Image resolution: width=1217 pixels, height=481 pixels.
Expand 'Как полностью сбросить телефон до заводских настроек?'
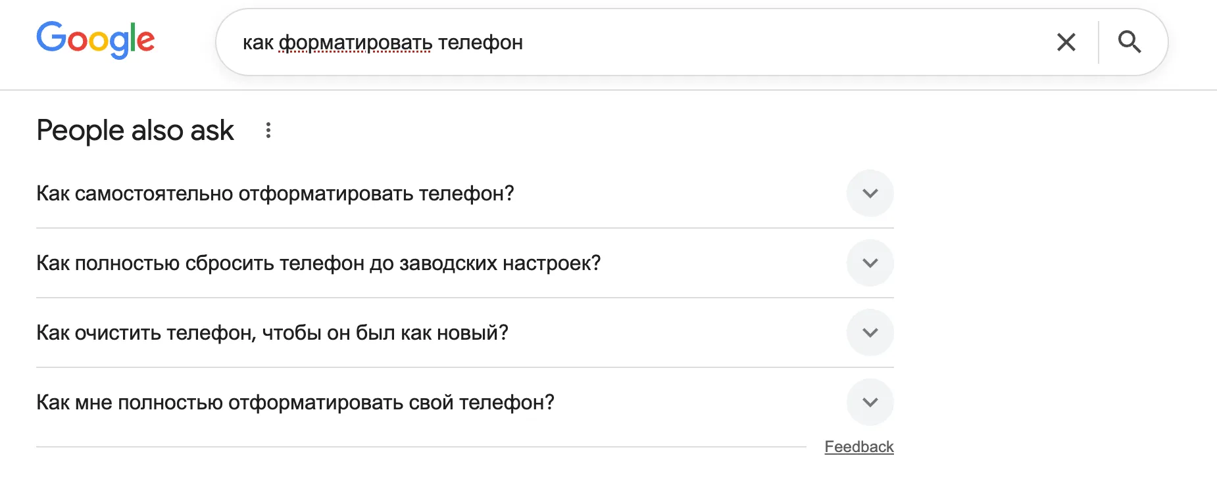[870, 263]
